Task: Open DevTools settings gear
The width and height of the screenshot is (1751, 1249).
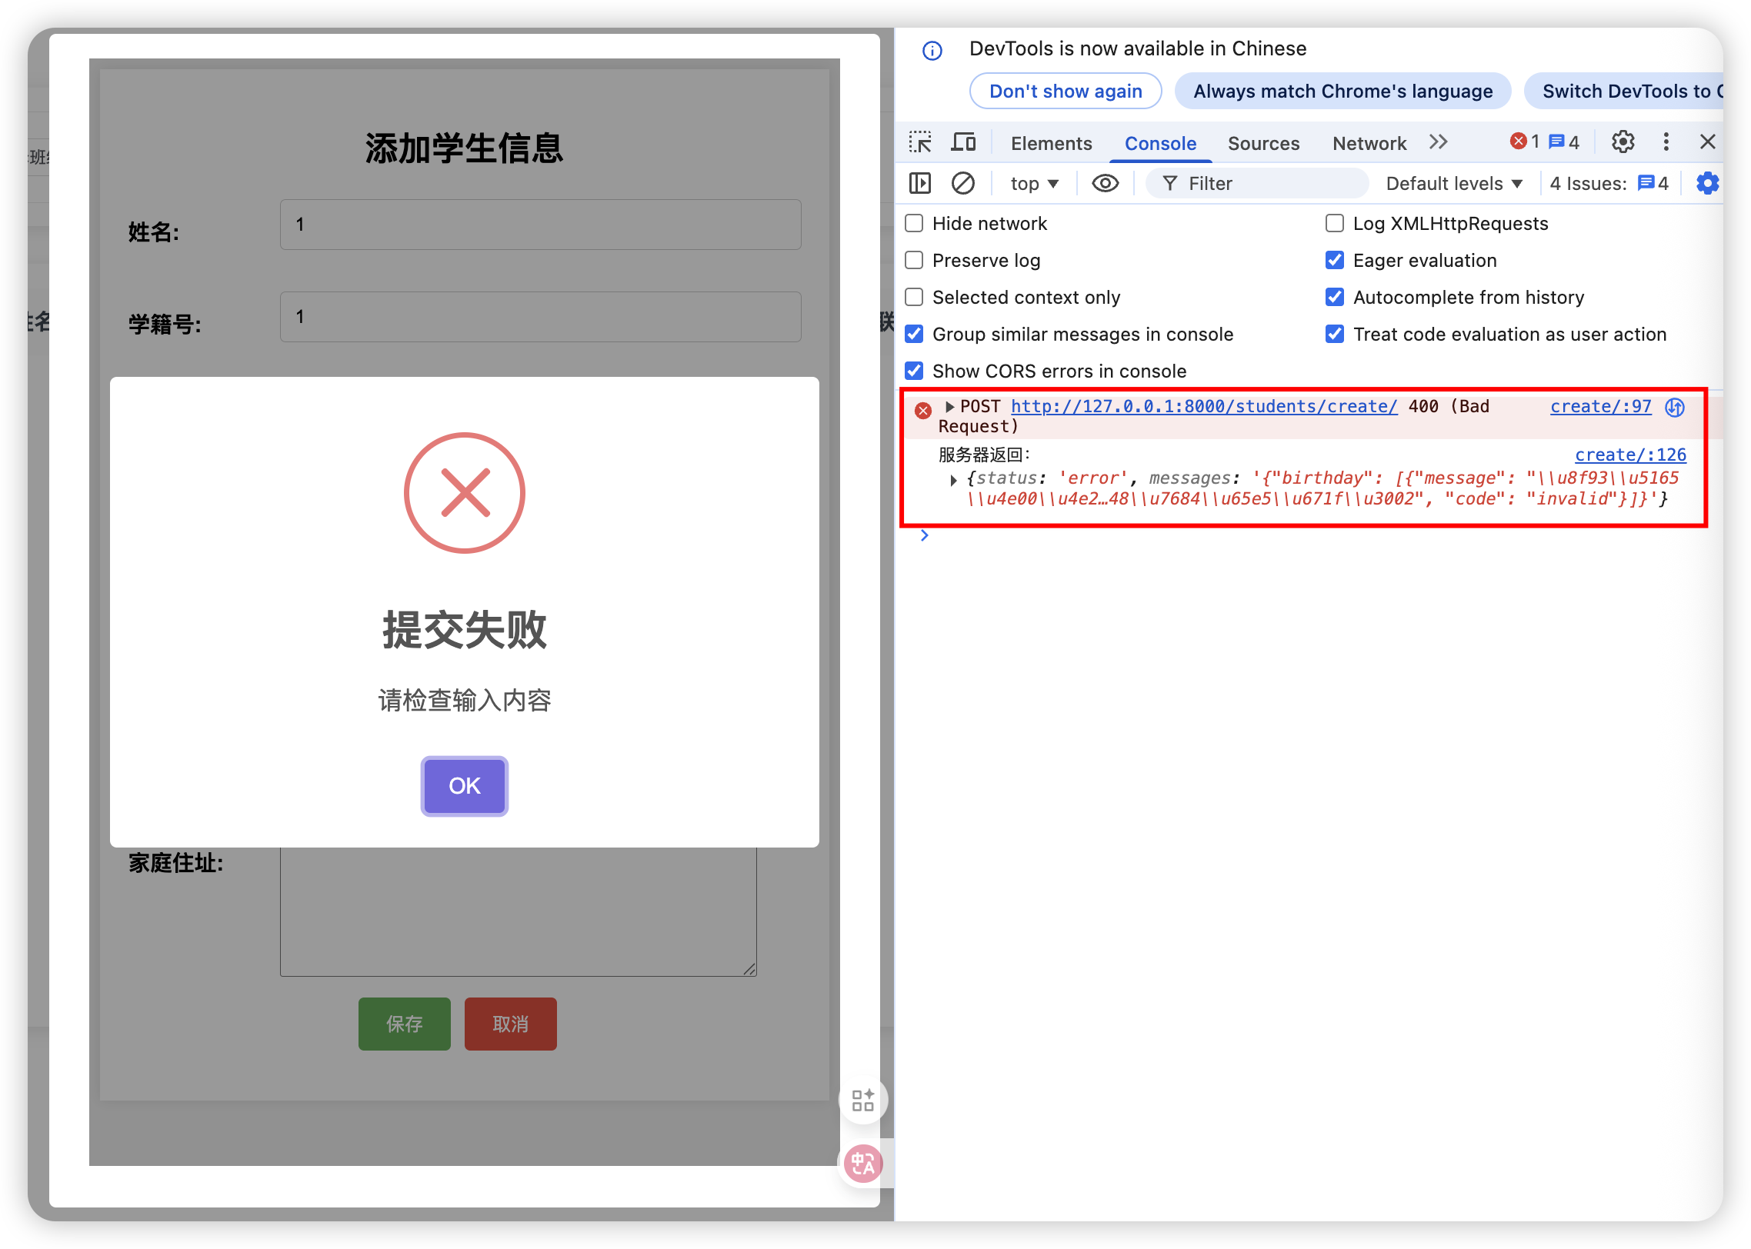Action: click(x=1623, y=142)
